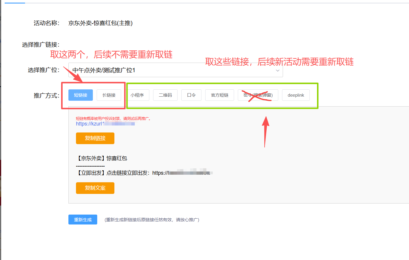409x260 pixels.
Task: Click the regenerate note beside 重新生成
Action: coord(152,220)
